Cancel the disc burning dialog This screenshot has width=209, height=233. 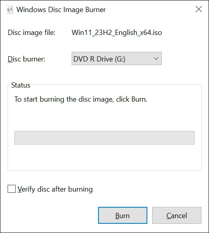pyautogui.click(x=177, y=215)
